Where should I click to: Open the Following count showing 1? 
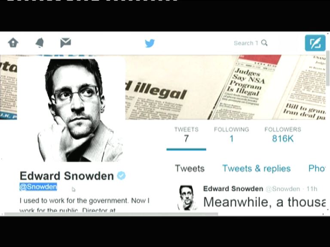pos(232,135)
